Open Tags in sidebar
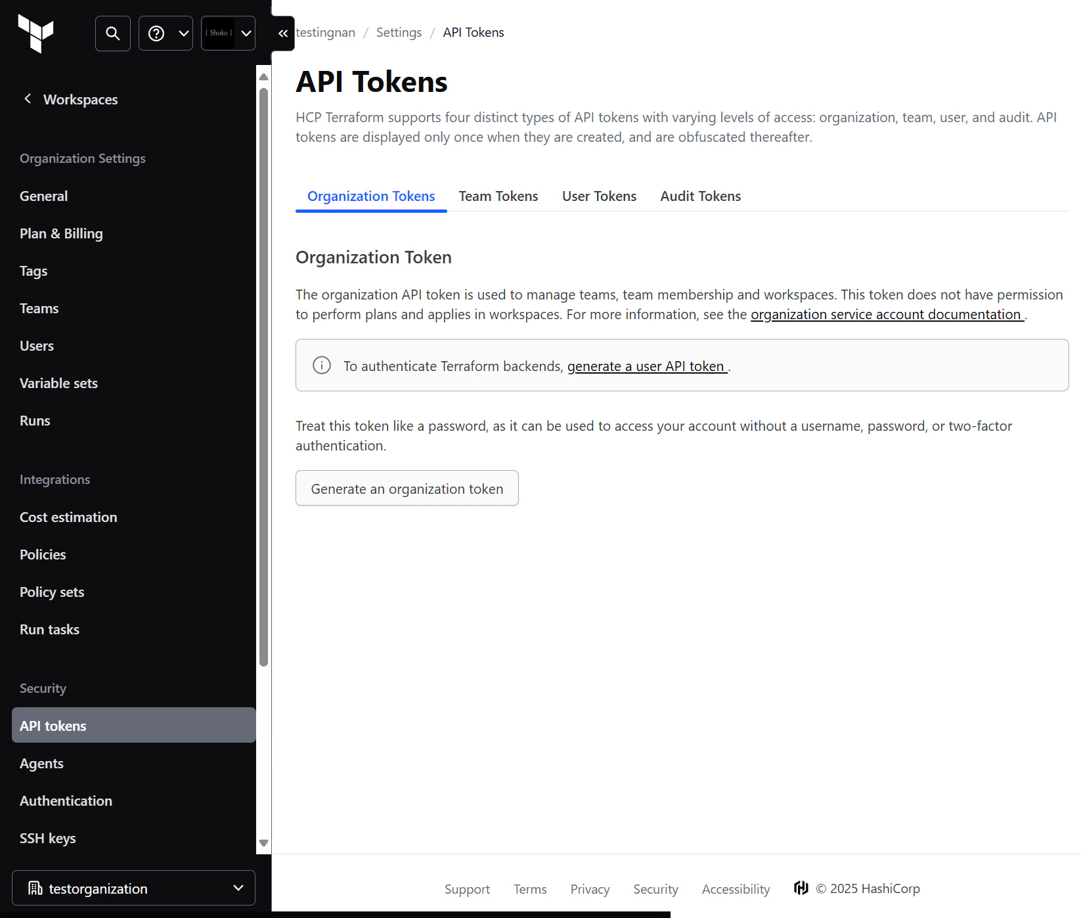 point(33,271)
